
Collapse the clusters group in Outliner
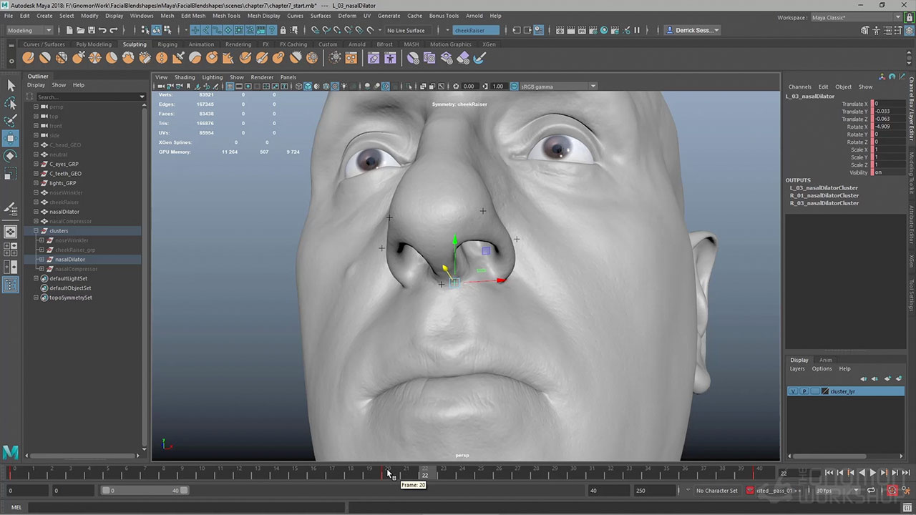point(36,231)
